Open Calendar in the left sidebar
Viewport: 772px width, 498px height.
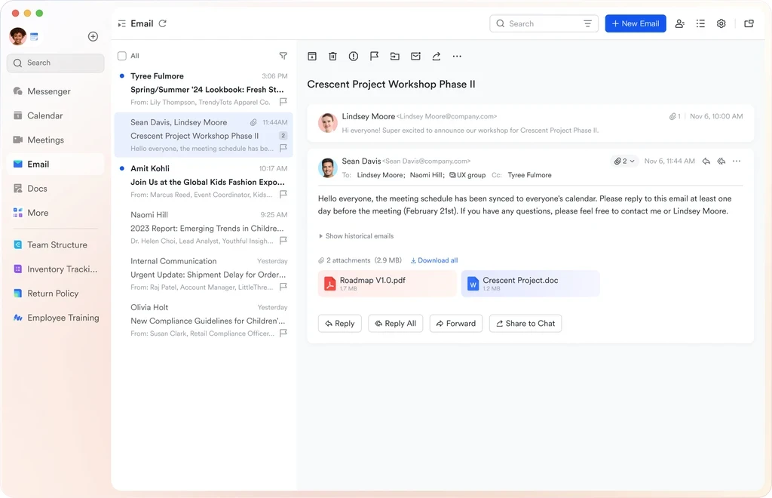tap(45, 116)
